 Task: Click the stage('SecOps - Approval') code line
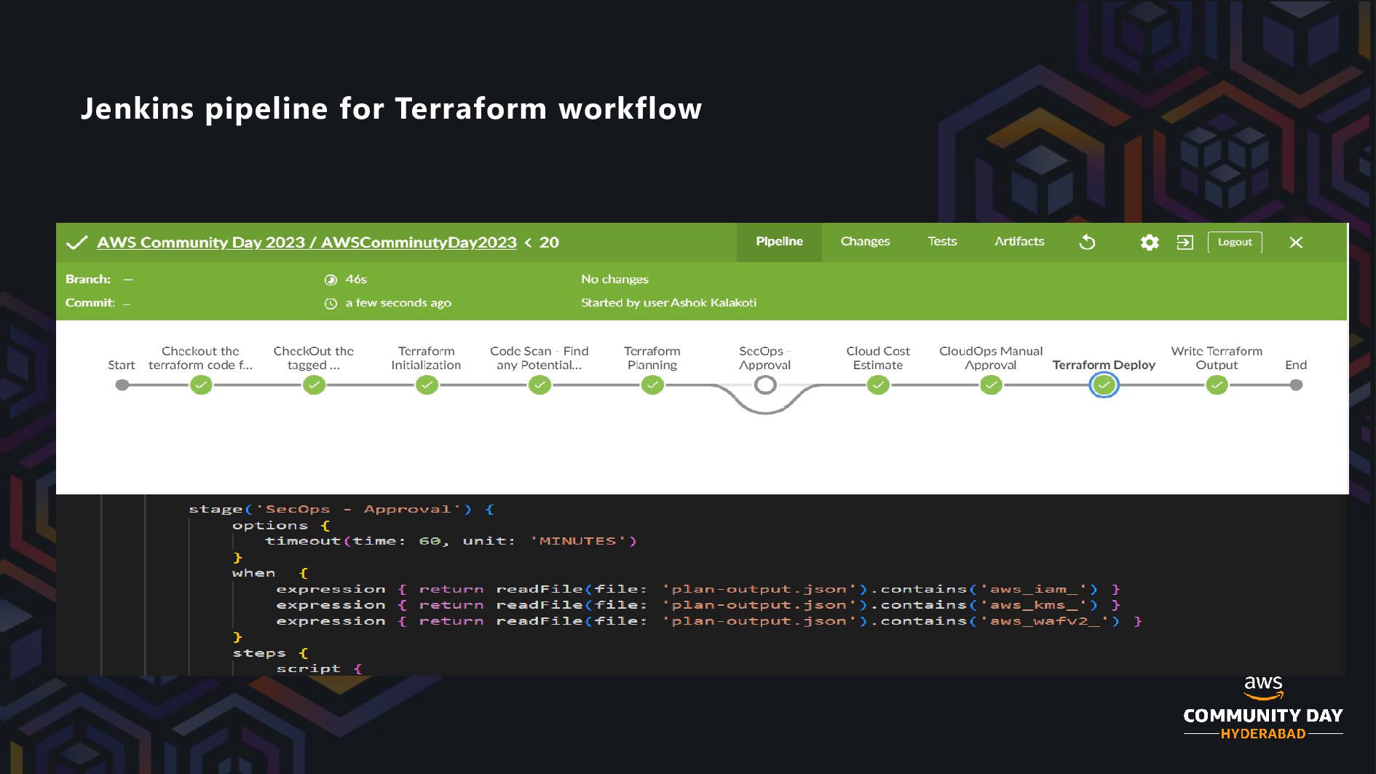tap(341, 509)
